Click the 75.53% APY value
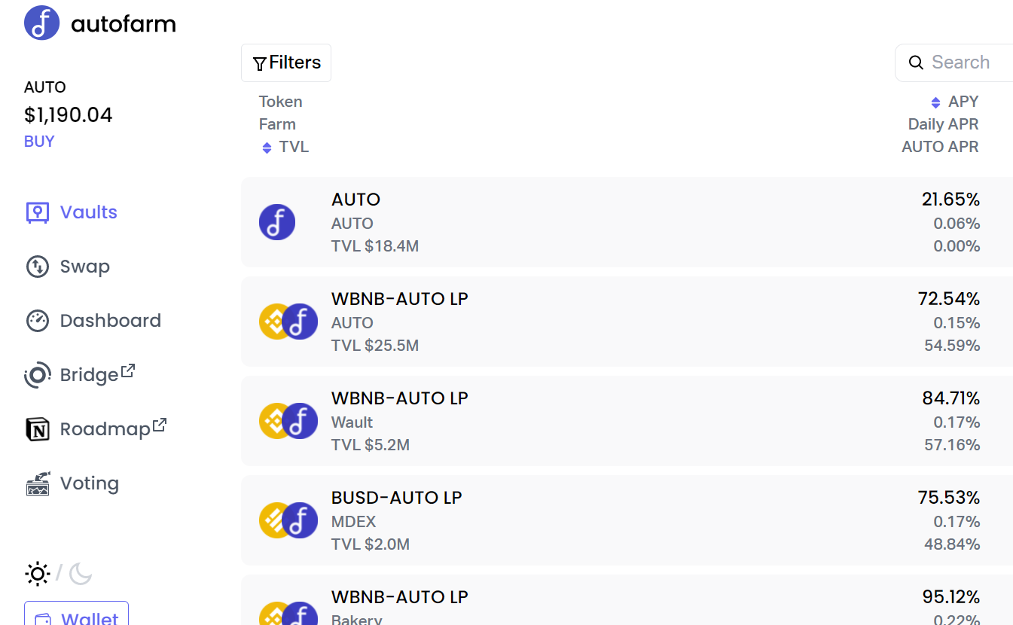This screenshot has width=1013, height=625. click(949, 498)
